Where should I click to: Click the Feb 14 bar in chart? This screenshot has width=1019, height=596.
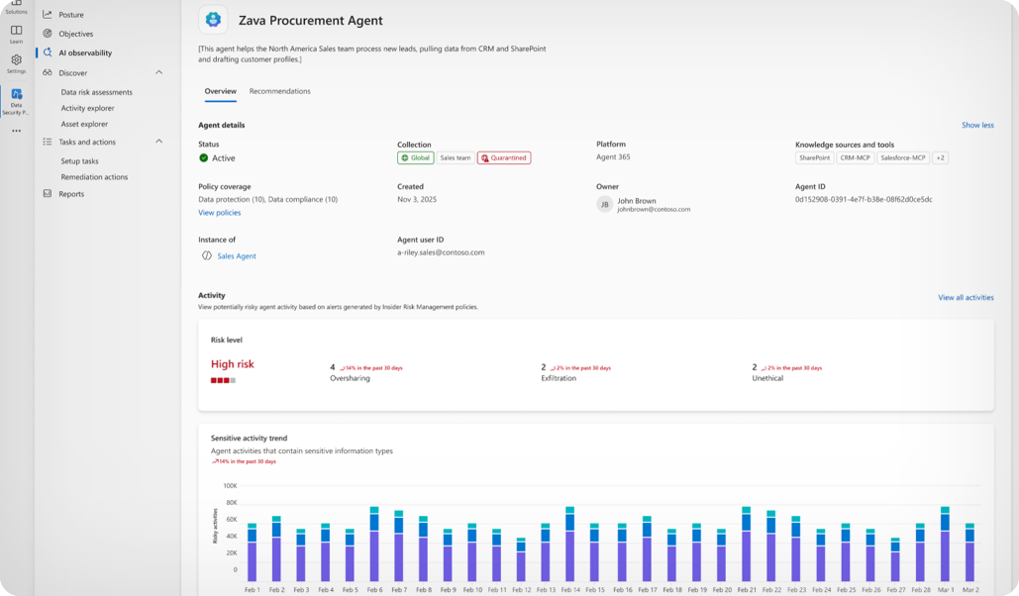569,545
